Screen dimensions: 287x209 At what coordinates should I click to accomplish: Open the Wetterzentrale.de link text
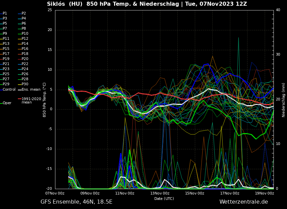pos(243,202)
